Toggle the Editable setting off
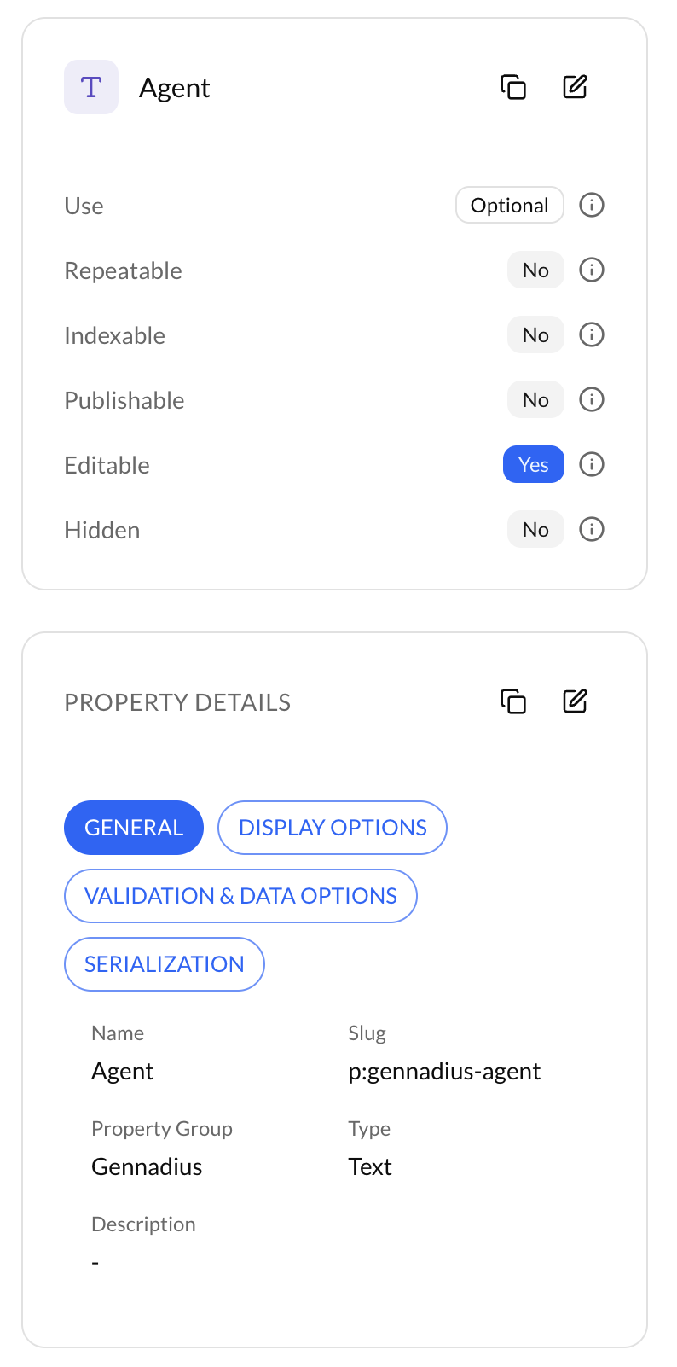 point(534,464)
